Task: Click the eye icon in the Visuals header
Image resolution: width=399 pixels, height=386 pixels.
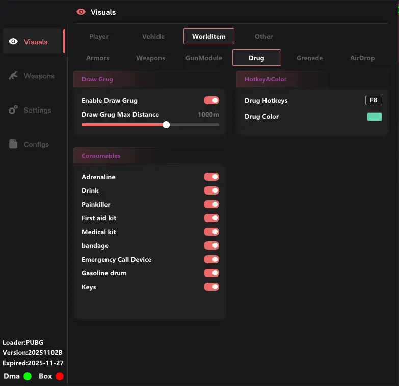Action: pyautogui.click(x=81, y=12)
